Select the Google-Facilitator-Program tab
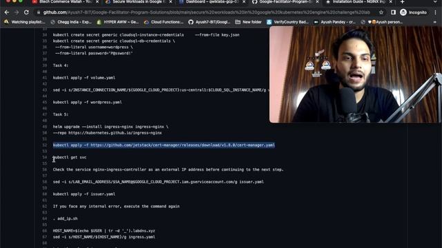 coord(285,1)
